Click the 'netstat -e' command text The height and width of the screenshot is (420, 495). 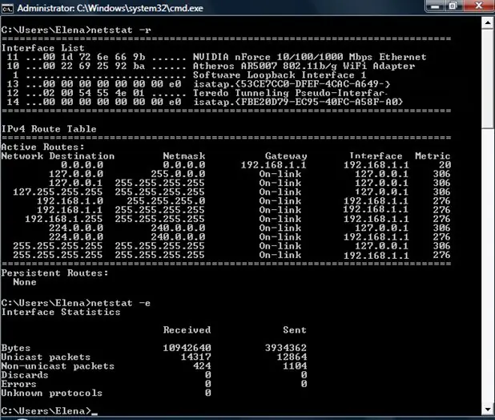click(121, 303)
